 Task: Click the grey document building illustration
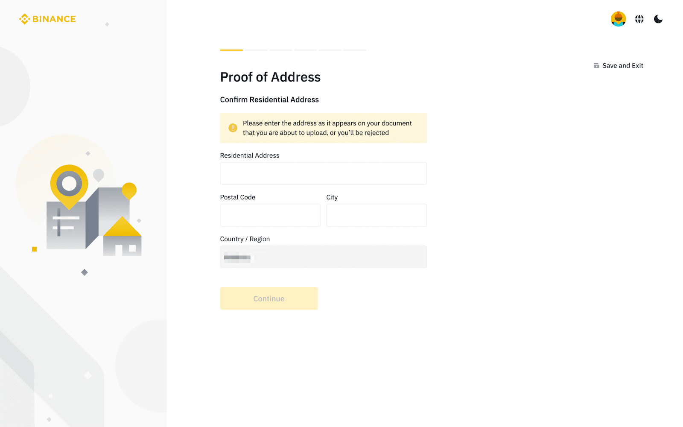point(66,226)
